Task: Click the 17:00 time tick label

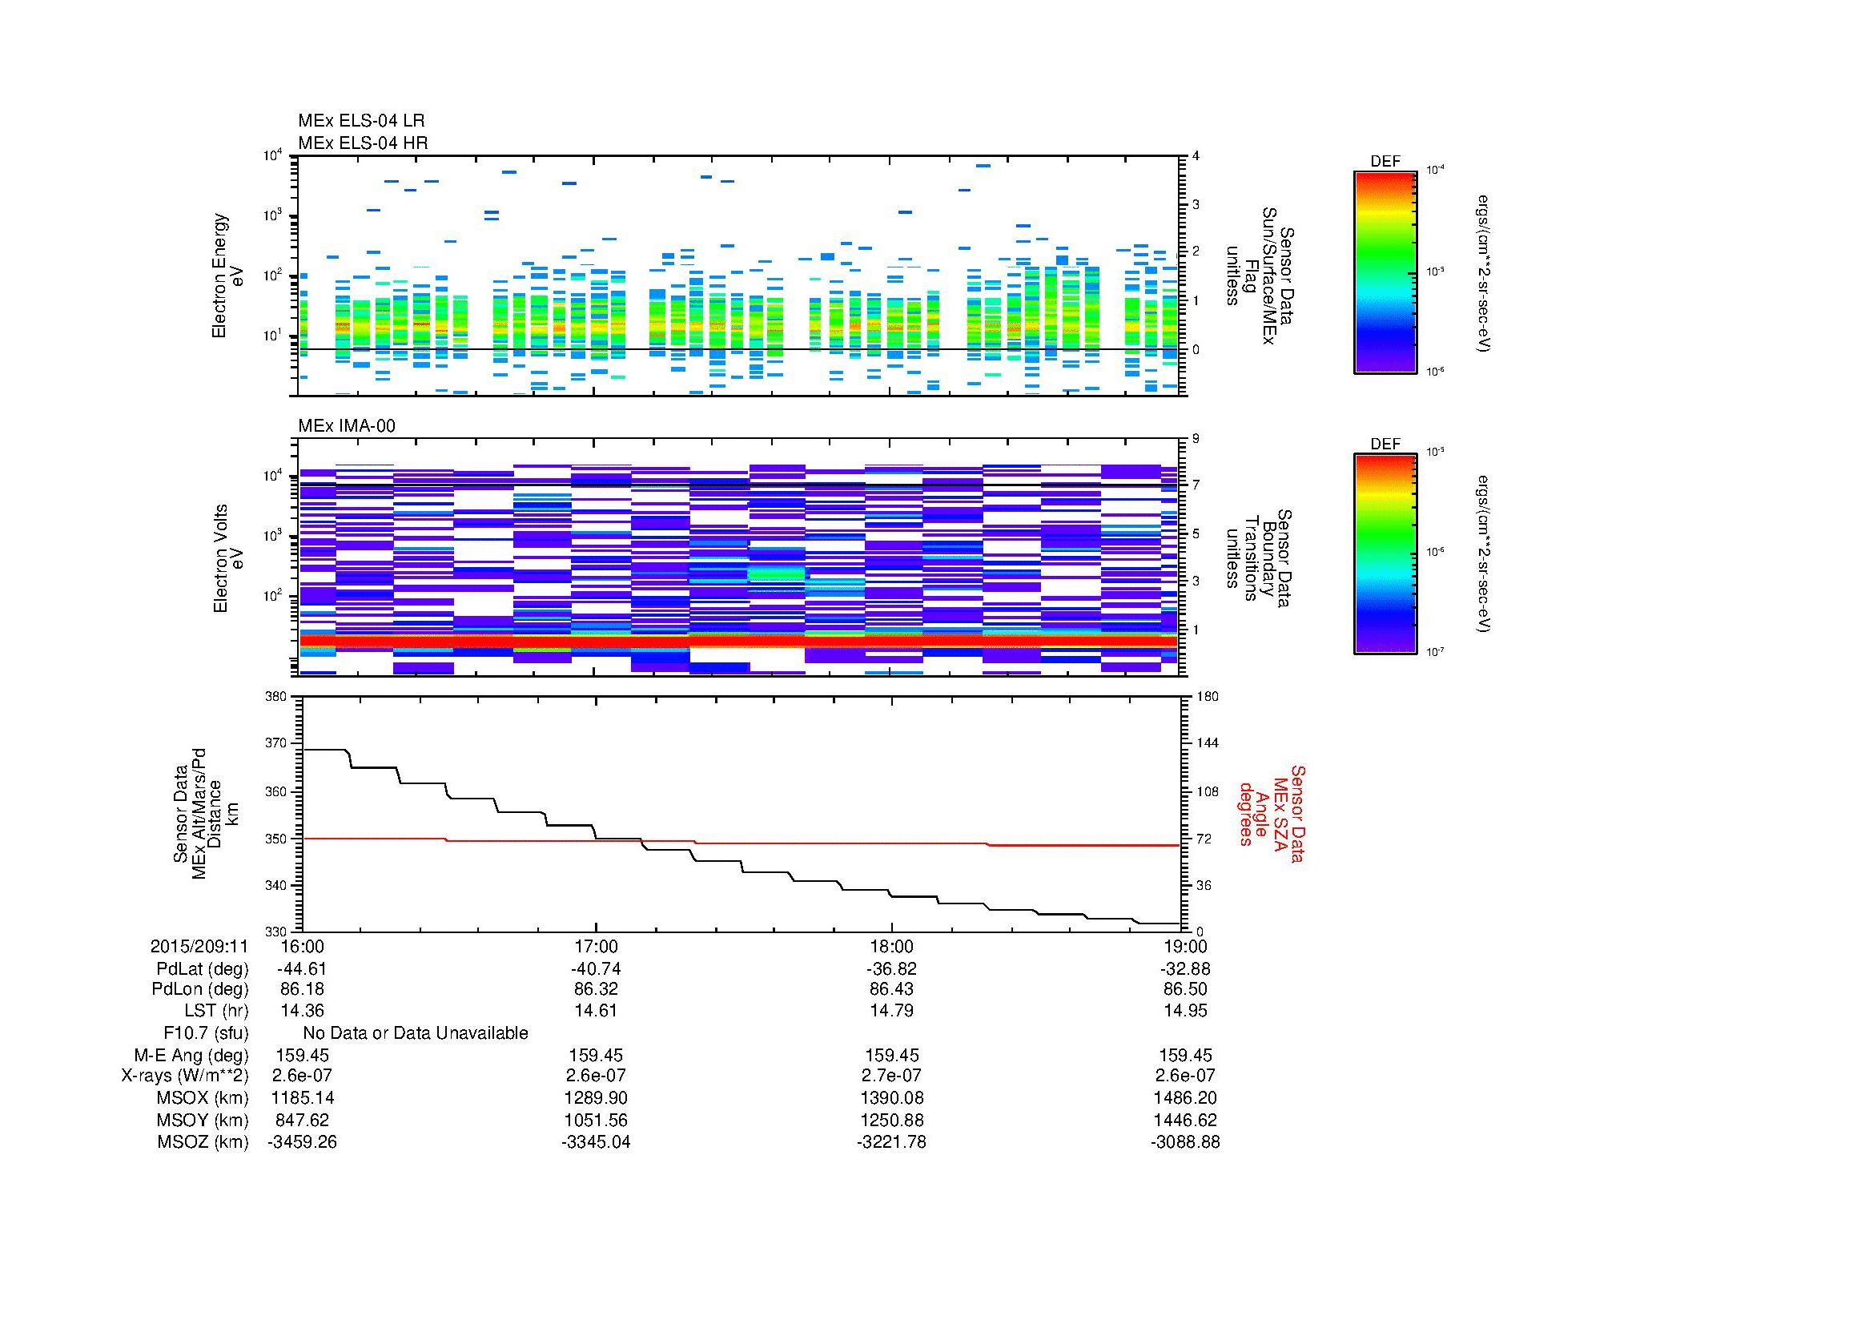Action: point(597,946)
